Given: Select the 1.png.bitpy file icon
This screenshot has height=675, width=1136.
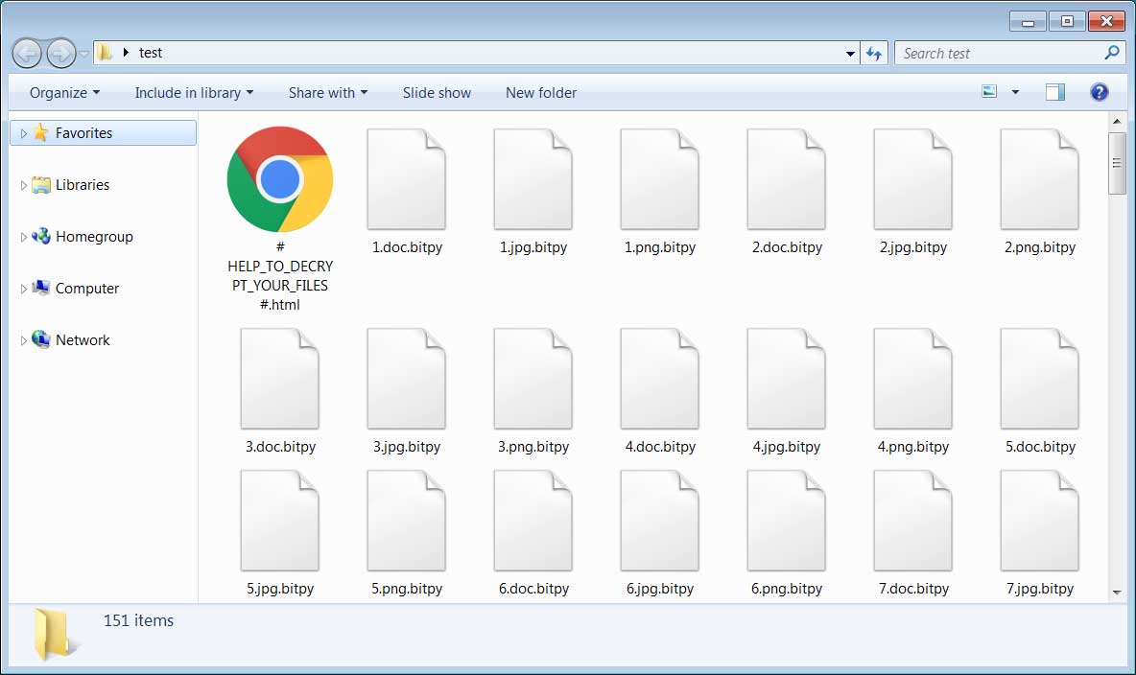Looking at the screenshot, I should 659,179.
